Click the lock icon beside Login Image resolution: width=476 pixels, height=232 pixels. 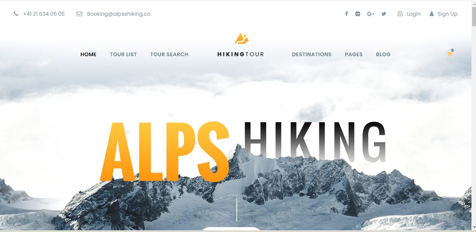[400, 14]
